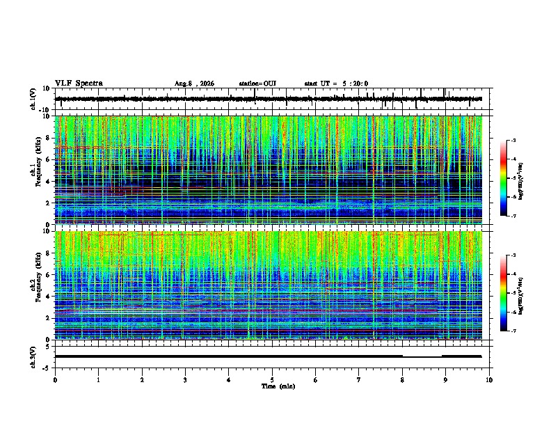Click the ch.2 spectrogram color bar
This screenshot has height=426, width=551.
coord(503,293)
